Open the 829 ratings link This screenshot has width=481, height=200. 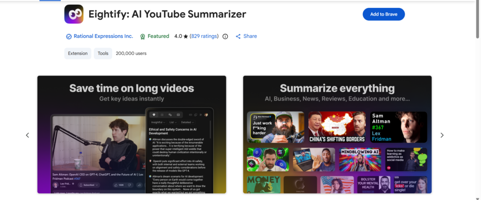[x=204, y=36]
